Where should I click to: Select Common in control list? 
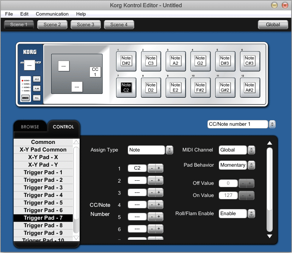(43, 142)
